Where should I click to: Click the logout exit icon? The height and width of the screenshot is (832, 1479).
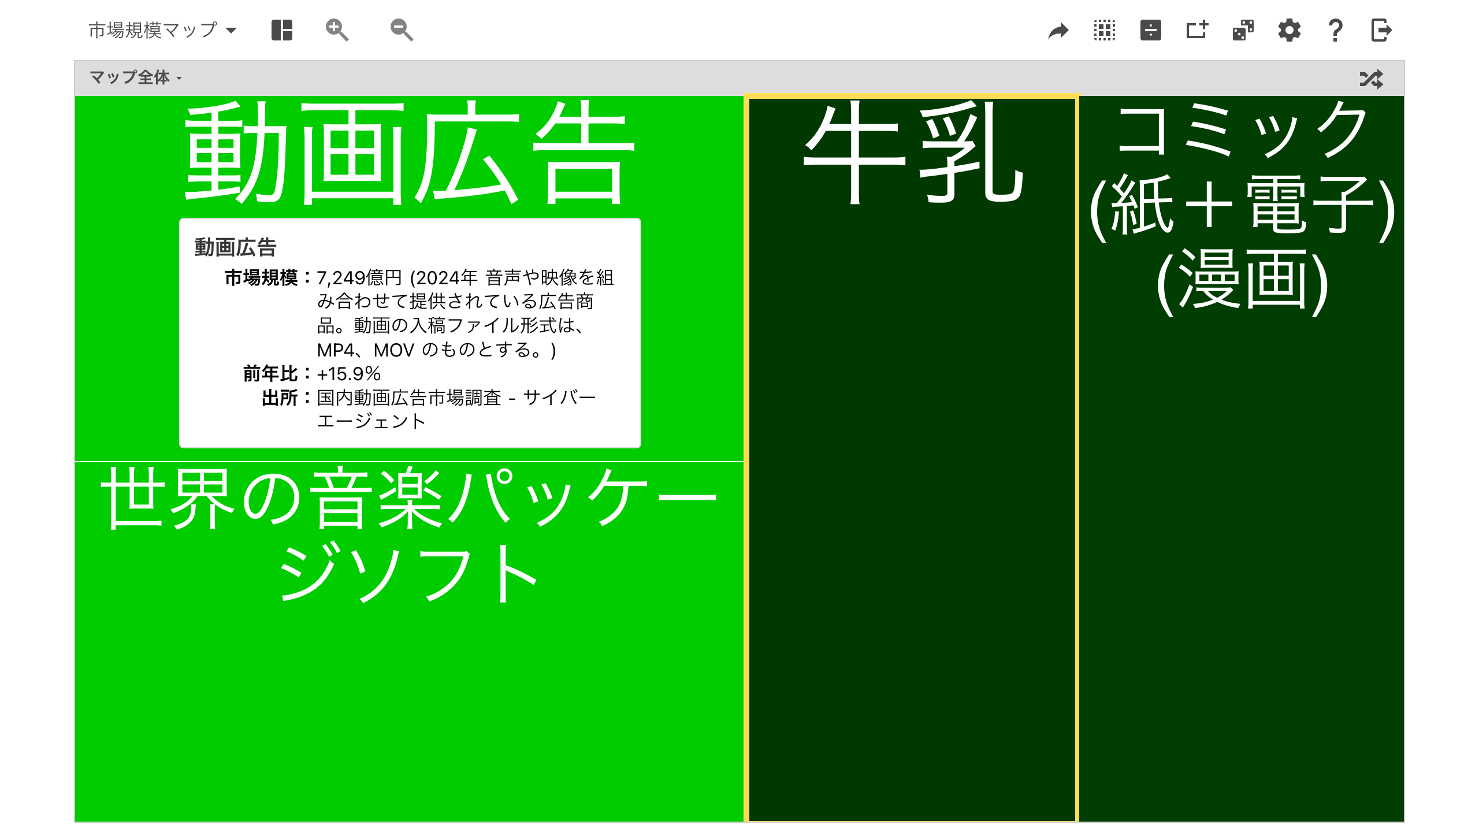pos(1381,30)
